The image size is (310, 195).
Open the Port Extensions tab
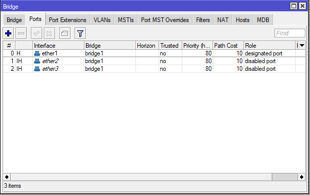point(67,20)
